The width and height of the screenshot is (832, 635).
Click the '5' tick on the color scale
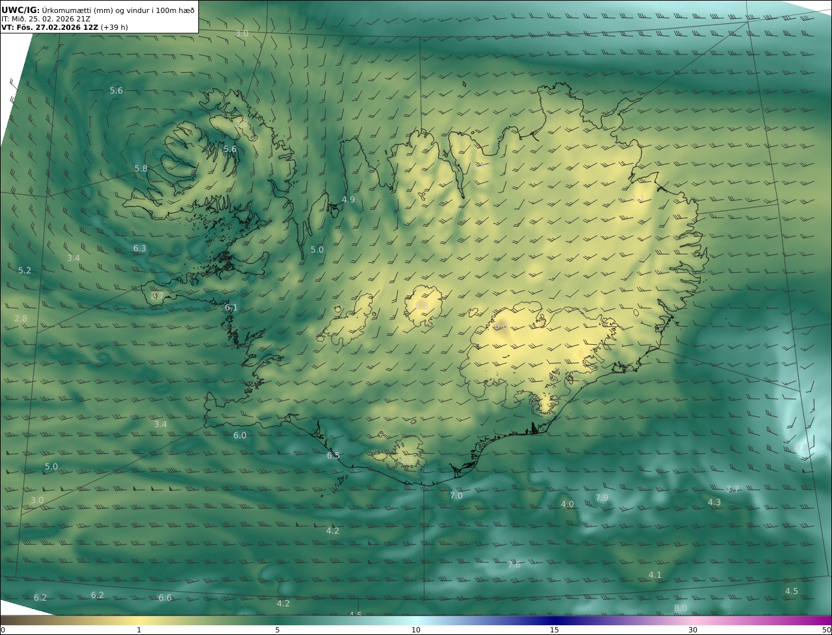[x=278, y=630]
